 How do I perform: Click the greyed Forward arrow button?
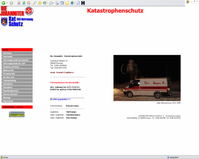[11, 3]
